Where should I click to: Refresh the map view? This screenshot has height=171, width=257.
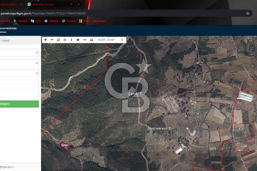[x=58, y=40]
